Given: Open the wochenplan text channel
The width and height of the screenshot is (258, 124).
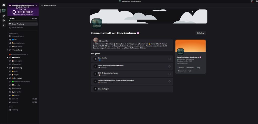Looking at the screenshot, I should 18,61.
